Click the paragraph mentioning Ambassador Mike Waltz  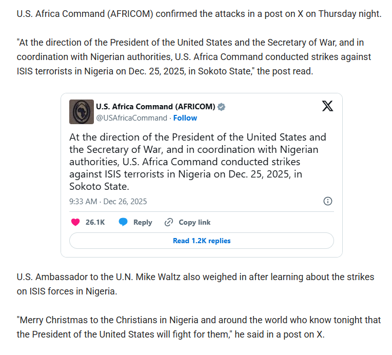click(x=195, y=284)
